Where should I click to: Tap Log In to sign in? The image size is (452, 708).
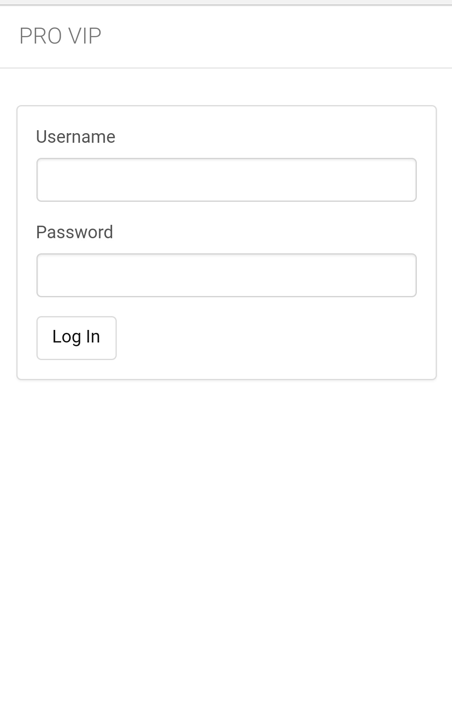[x=76, y=337]
